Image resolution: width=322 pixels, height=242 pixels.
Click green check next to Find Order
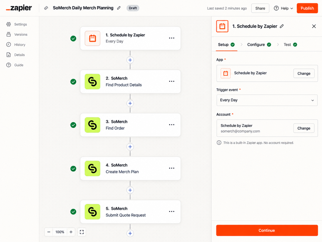[73, 125]
